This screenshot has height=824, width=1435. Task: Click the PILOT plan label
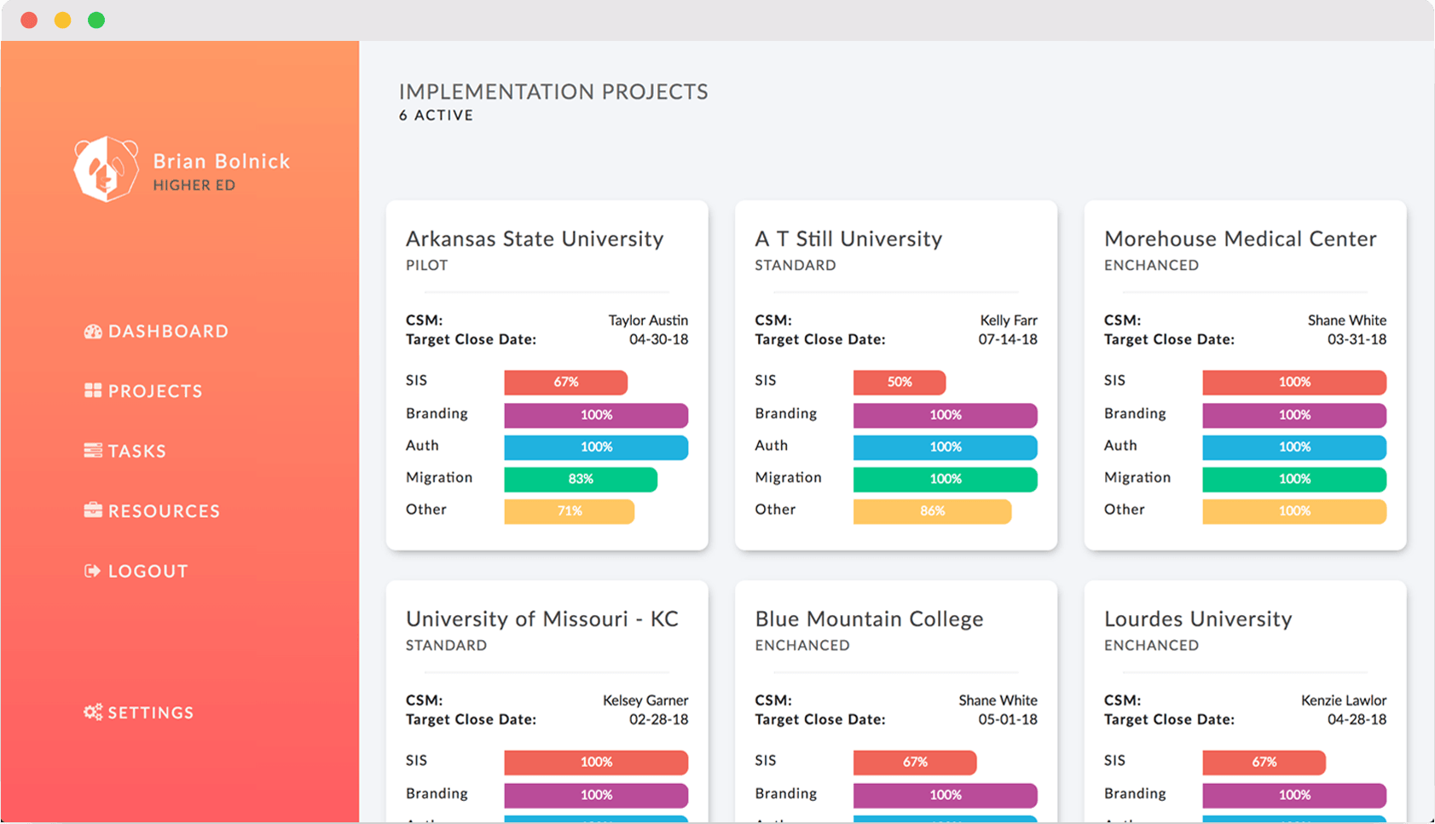point(427,265)
